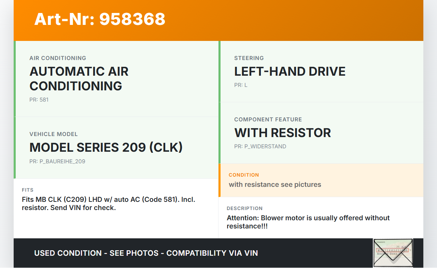Click the PR: P_BAUREIHE_209 code
The image size is (437, 268).
57,162
